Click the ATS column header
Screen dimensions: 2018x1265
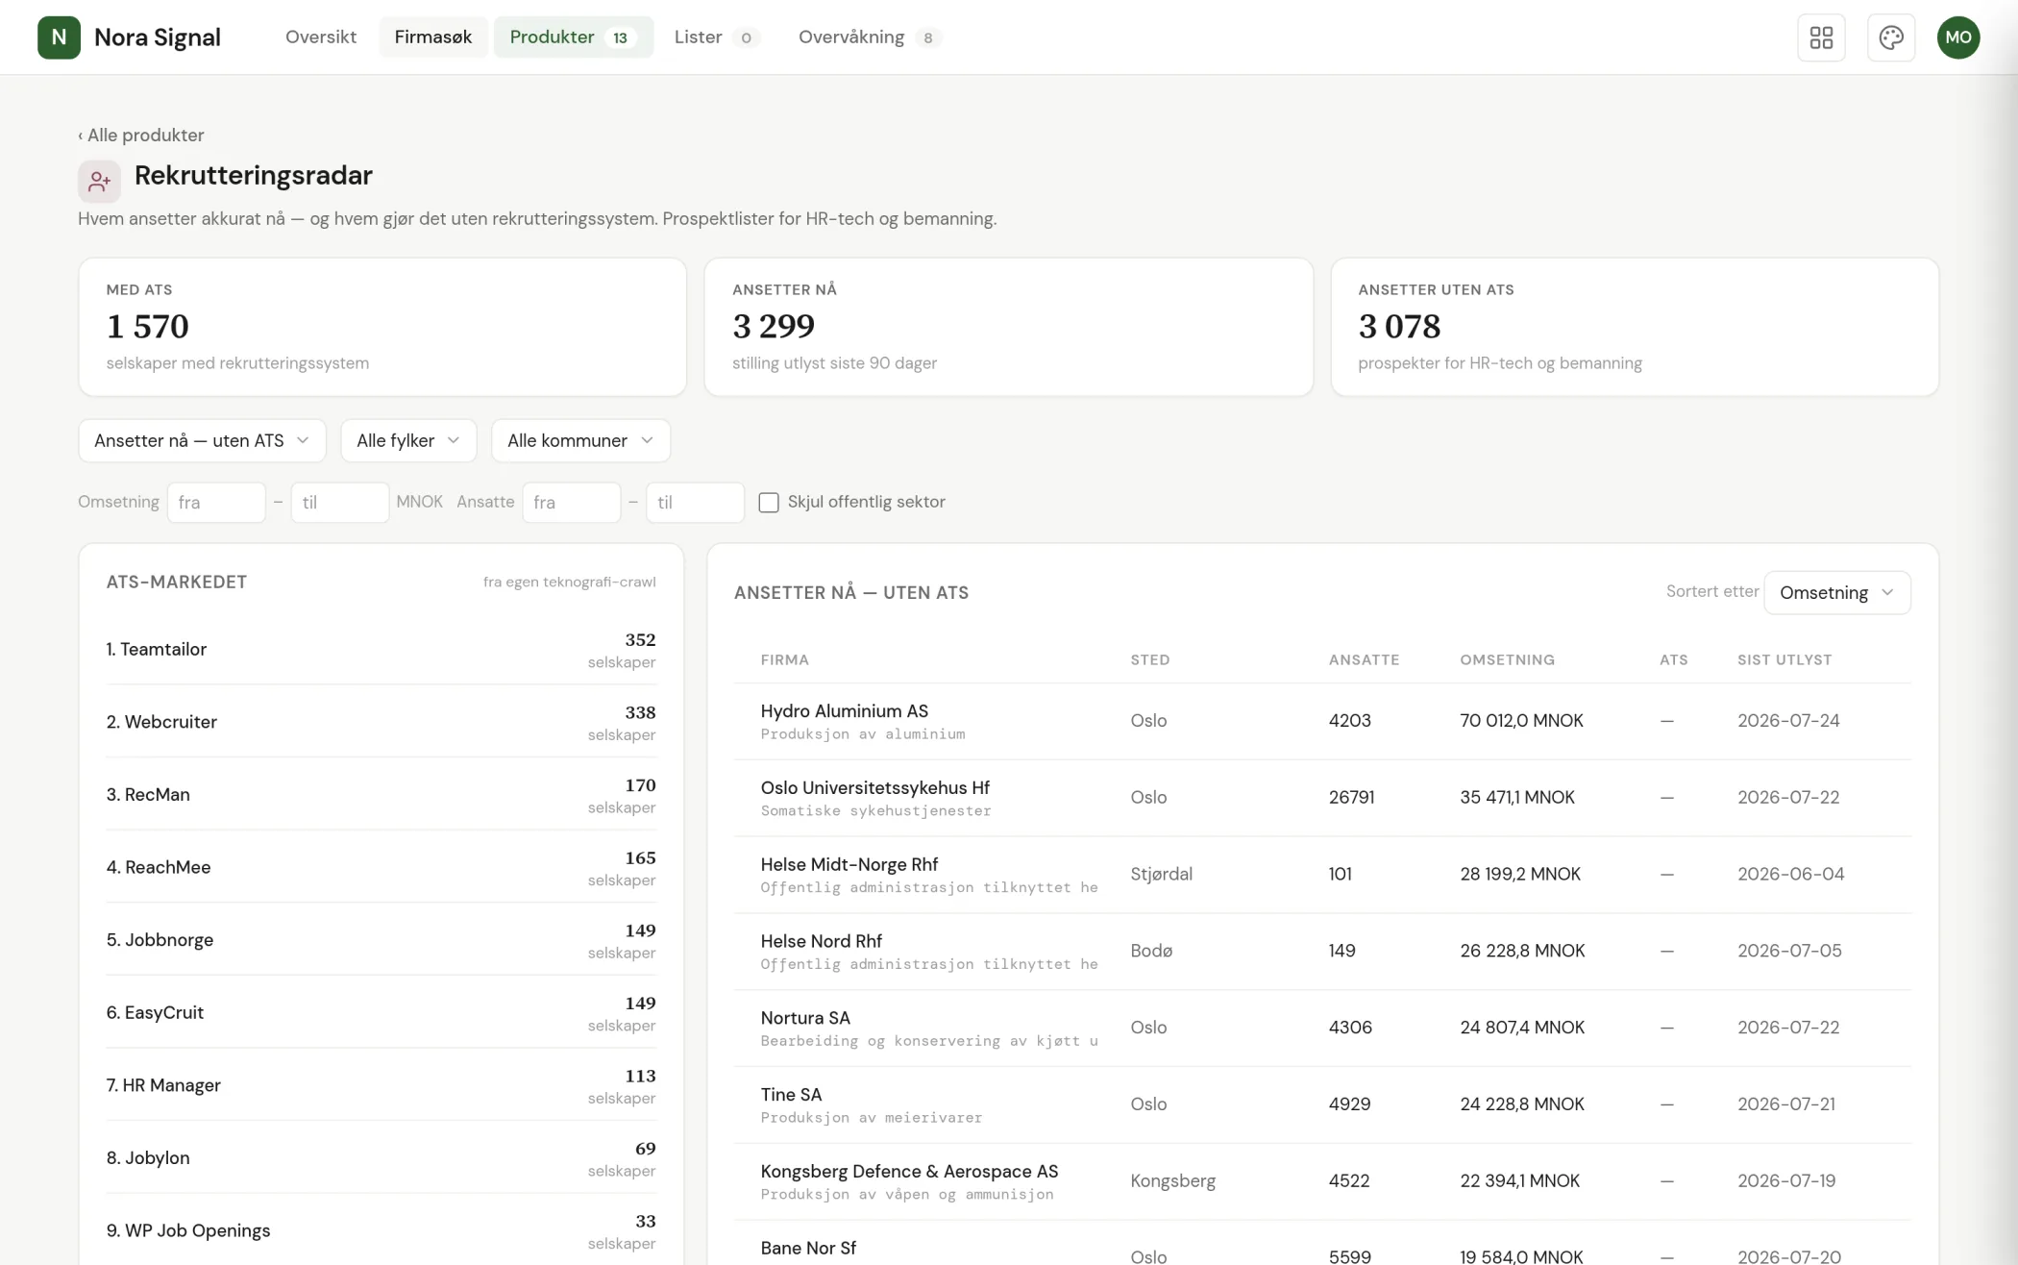[1674, 659]
